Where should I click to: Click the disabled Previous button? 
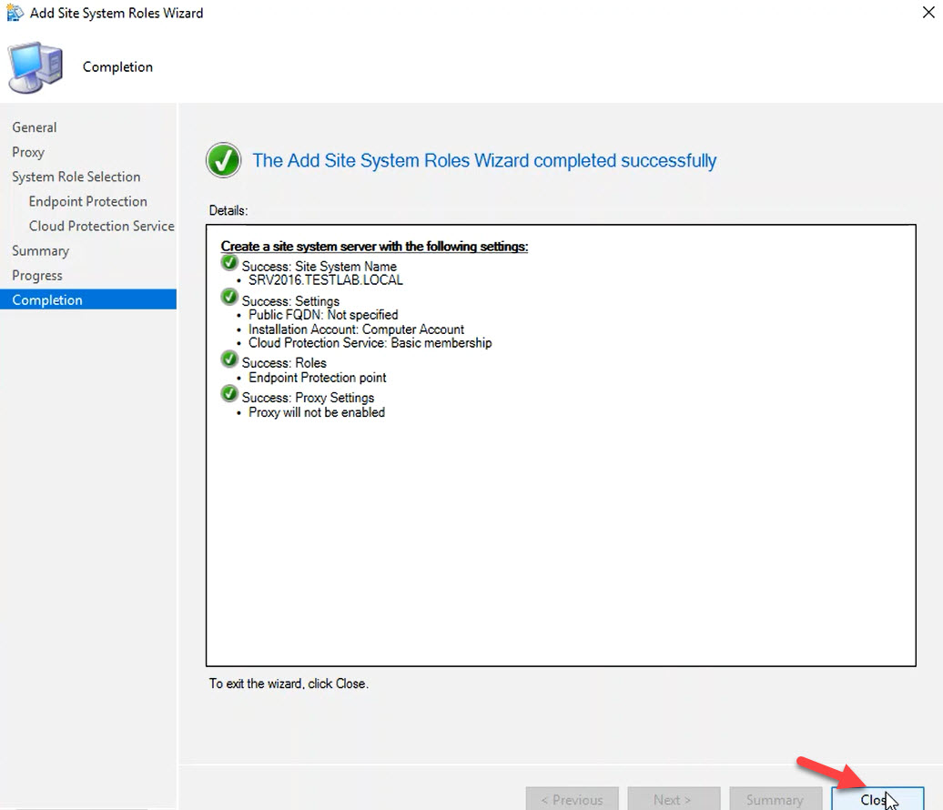point(572,798)
